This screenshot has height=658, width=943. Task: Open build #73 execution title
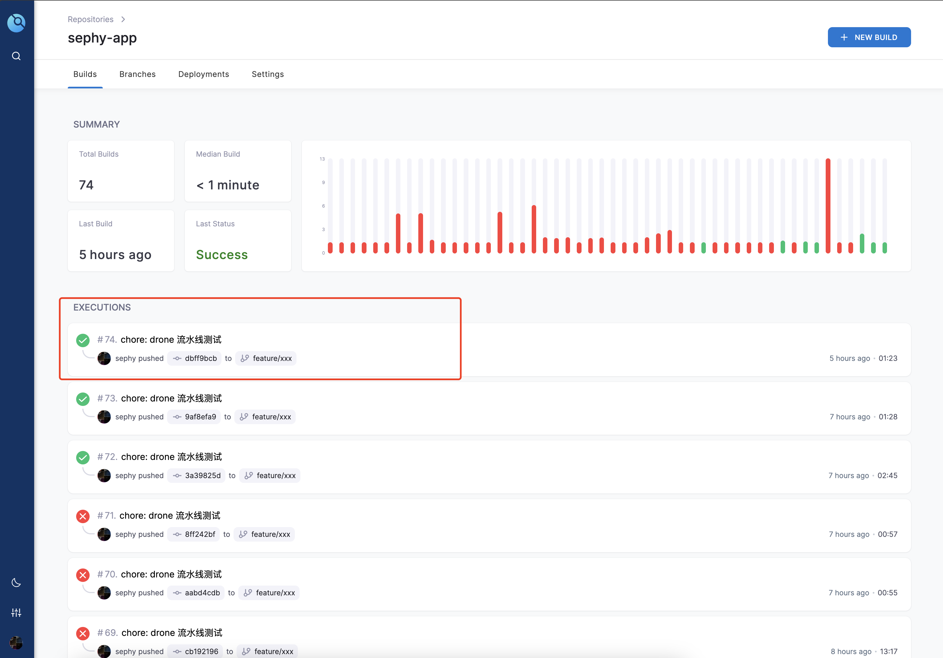coord(171,399)
